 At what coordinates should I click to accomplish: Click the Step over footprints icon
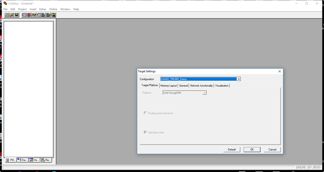pyautogui.click(x=33, y=15)
